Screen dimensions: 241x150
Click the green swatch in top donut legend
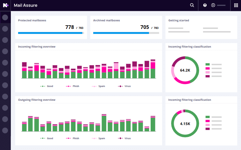(207, 65)
